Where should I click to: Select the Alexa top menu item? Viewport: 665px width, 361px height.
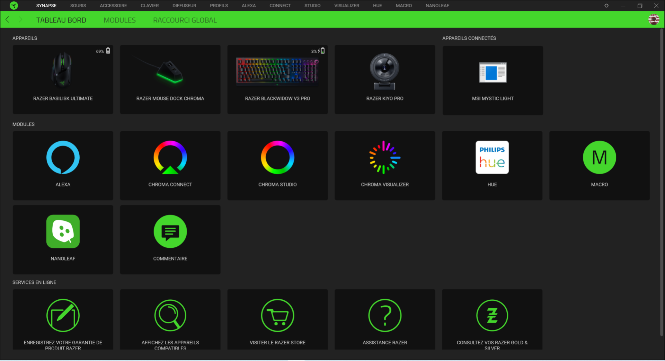click(249, 6)
